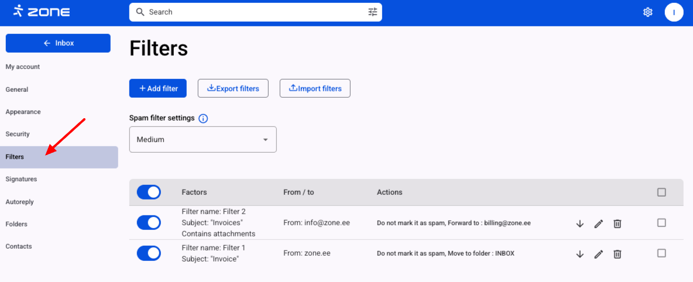Click the Spam filter settings info icon
The width and height of the screenshot is (693, 282).
pos(203,118)
